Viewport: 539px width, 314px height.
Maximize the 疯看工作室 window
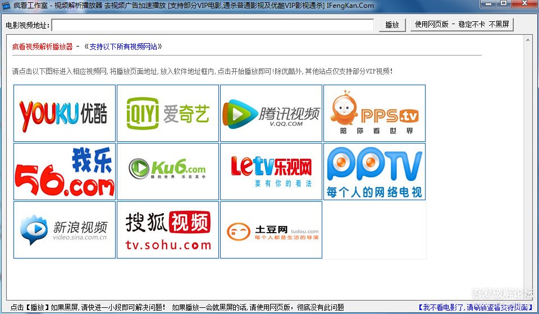[x=504, y=4]
